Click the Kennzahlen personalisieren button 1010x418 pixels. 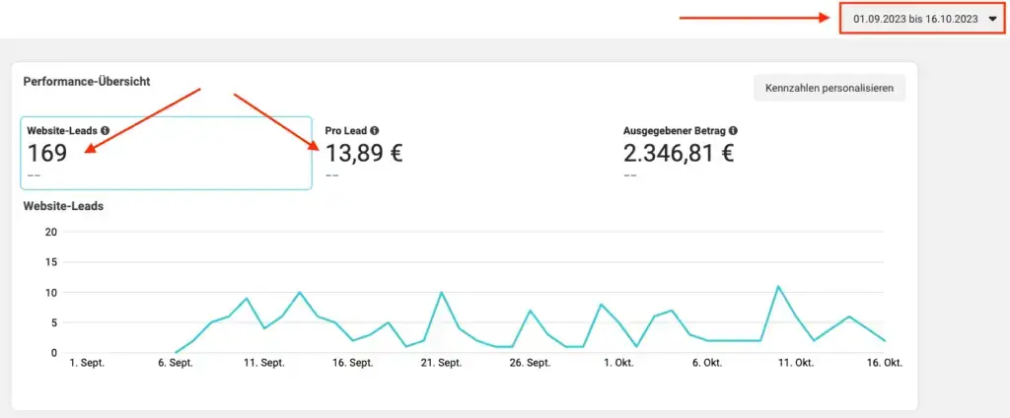(829, 89)
